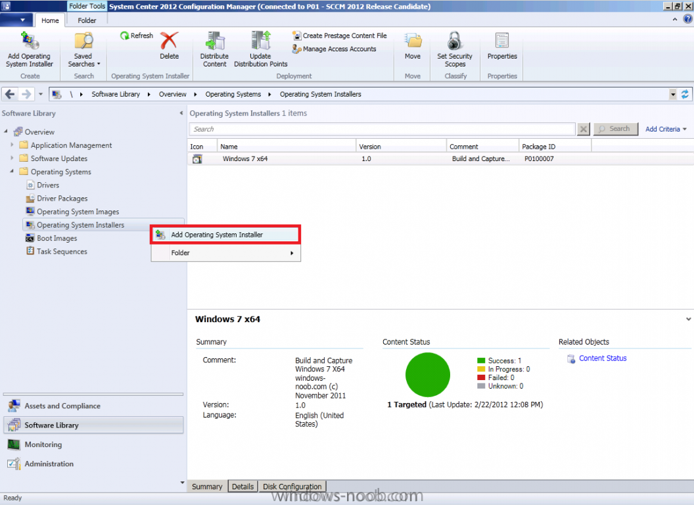Collapse the Operating Systems node
Viewport: 694px width, 505px height.
(x=12, y=171)
